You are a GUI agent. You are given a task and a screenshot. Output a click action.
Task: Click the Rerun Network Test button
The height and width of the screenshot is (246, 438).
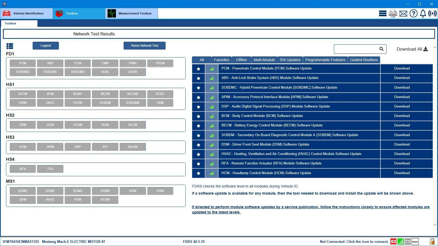point(145,46)
